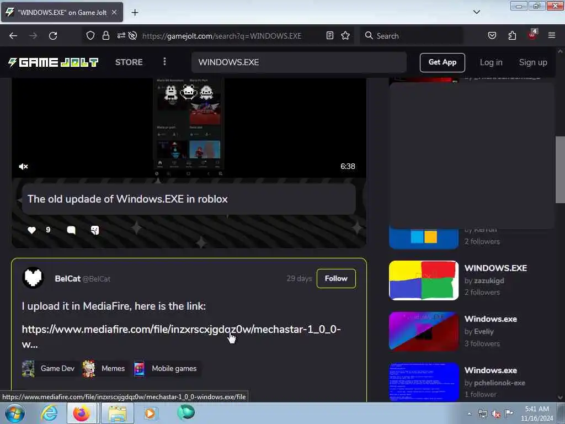This screenshot has height=424, width=565.
Task: Open BelCat's avatar
Action: 33,278
